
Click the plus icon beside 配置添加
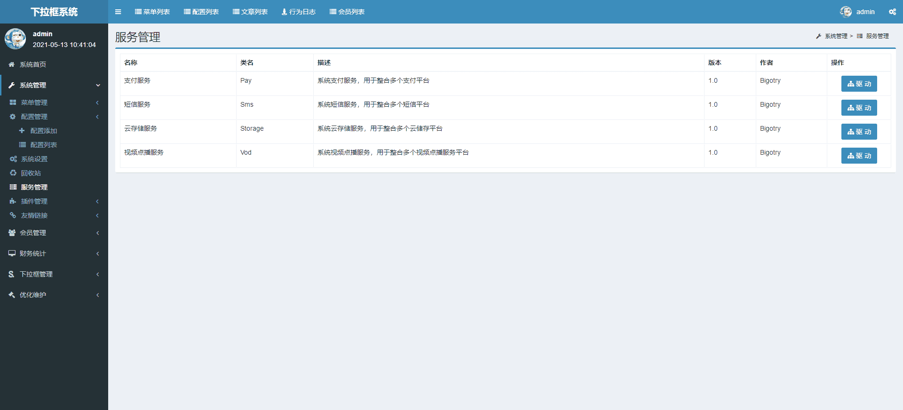22,131
